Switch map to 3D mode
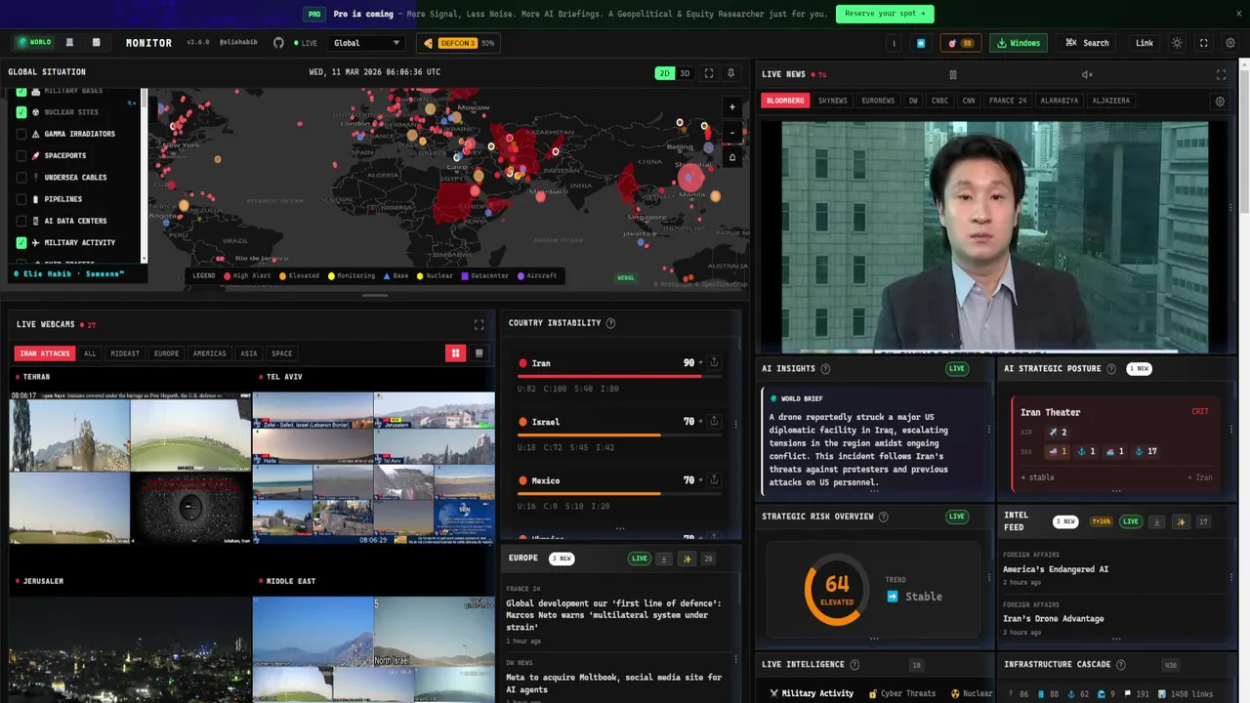 pyautogui.click(x=685, y=73)
